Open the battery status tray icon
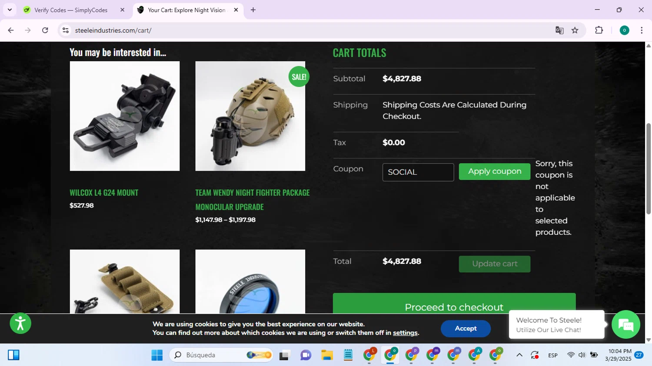This screenshot has width=652, height=366. pyautogui.click(x=594, y=355)
